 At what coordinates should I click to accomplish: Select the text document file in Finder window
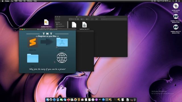click(x=74, y=25)
